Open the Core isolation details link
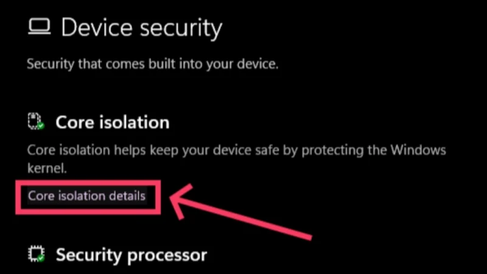 86,196
